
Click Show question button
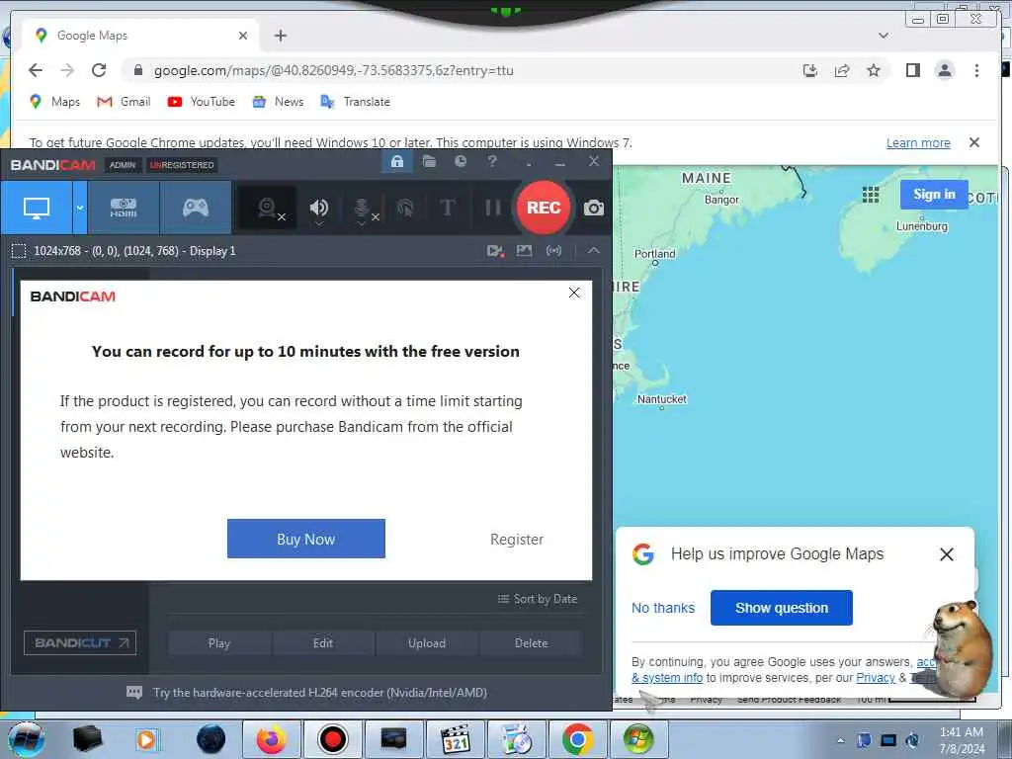[782, 608]
